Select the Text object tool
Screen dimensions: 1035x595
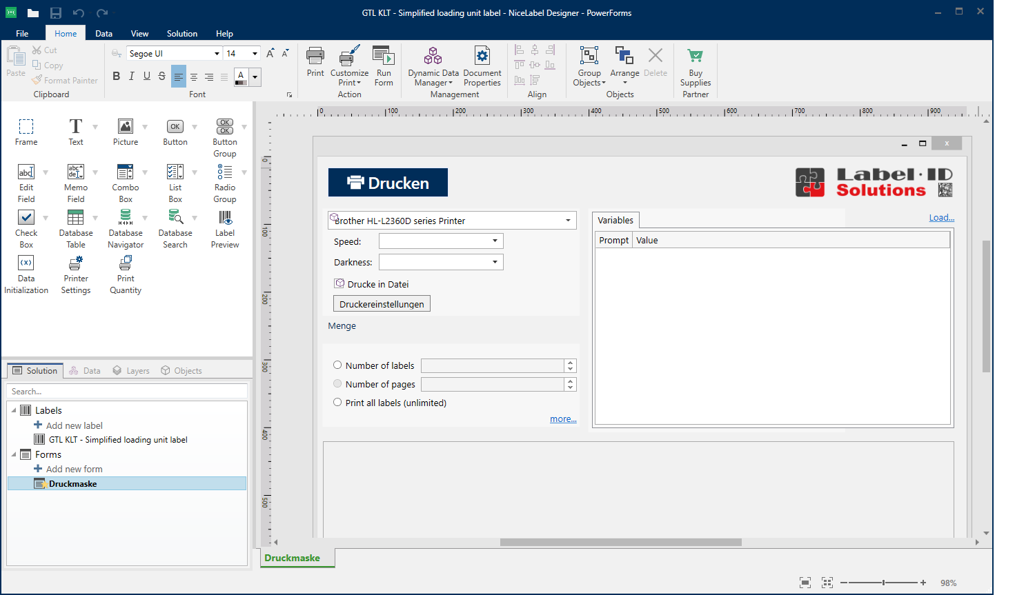pos(76,132)
